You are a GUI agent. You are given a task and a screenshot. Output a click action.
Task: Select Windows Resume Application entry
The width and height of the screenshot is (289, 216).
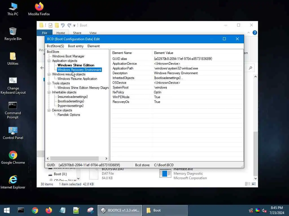[77, 79]
